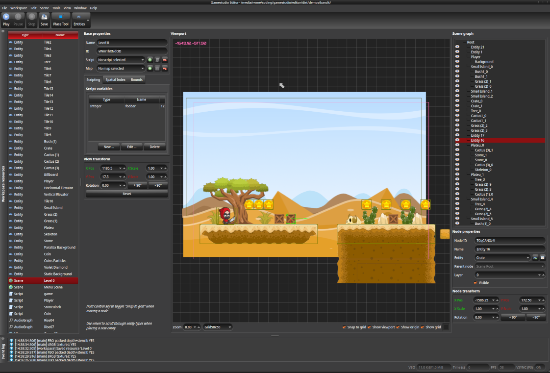This screenshot has width=550, height=373.
Task: Add a new script with the green plus icon
Action: tap(150, 60)
